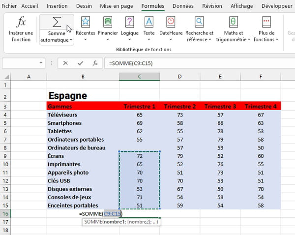Viewport: 295px width, 235px height.
Task: Select column A header
Action: pyautogui.click(x=29, y=77)
